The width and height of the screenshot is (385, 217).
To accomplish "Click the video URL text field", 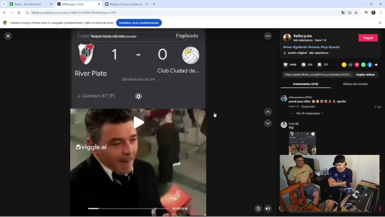I will tap(318, 74).
